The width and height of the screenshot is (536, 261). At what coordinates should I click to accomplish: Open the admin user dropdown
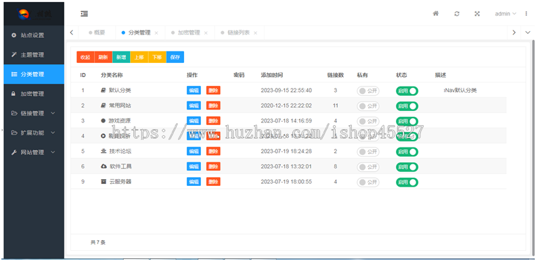point(506,14)
